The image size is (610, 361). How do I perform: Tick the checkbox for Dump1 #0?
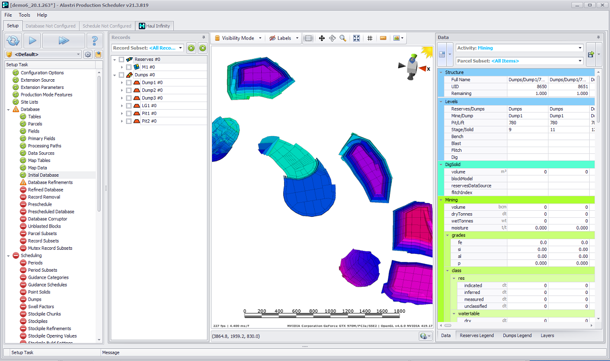pyautogui.click(x=129, y=82)
